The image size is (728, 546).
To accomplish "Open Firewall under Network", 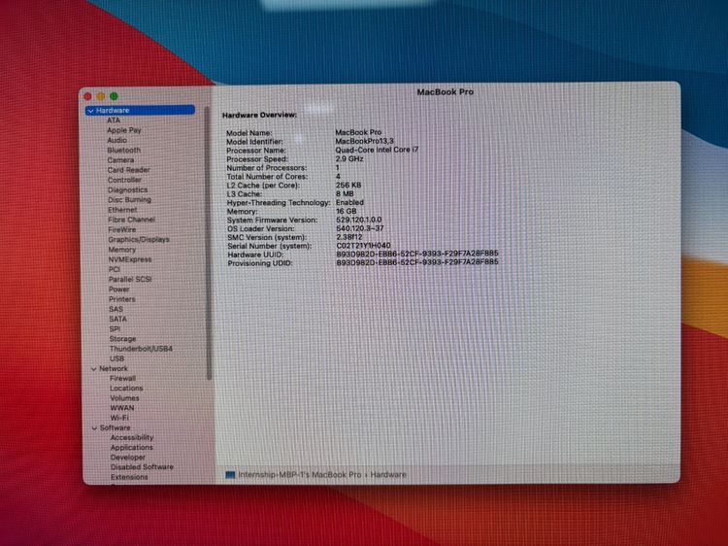I will click(123, 379).
